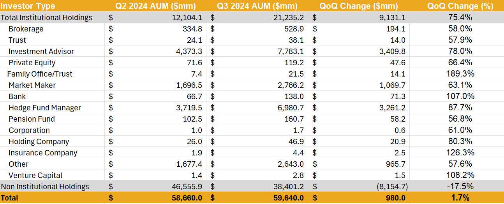Select the 189.3% Family Office cell
The height and width of the screenshot is (204, 504).
(460, 74)
